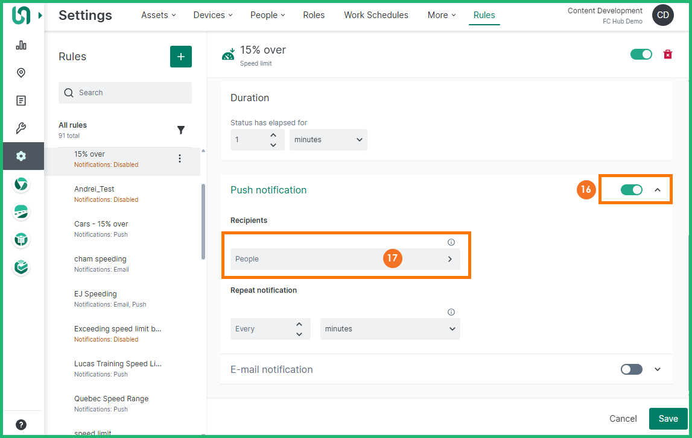Screen dimensions: 692x438
Task: Expand the E-mail notification section chevron
Action: pyautogui.click(x=658, y=369)
